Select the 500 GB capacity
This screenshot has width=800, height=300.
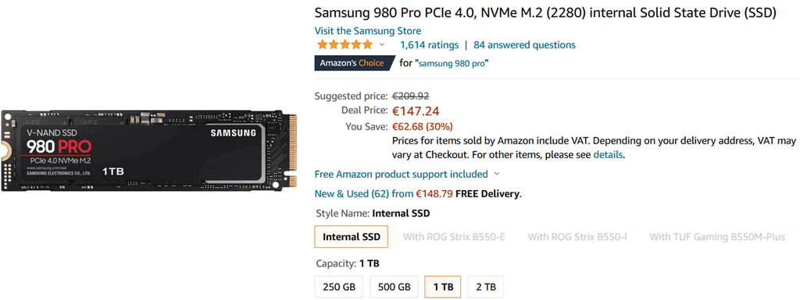[394, 287]
